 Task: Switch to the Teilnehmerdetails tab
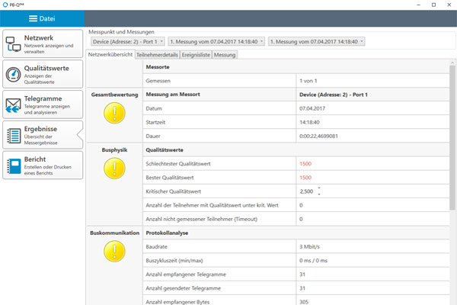(157, 55)
